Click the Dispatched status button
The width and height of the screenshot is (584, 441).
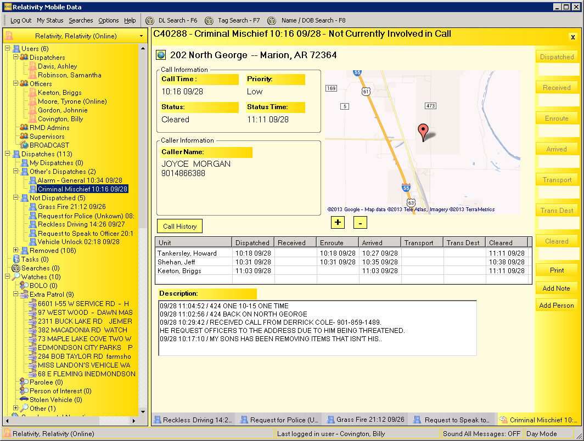[x=557, y=57]
